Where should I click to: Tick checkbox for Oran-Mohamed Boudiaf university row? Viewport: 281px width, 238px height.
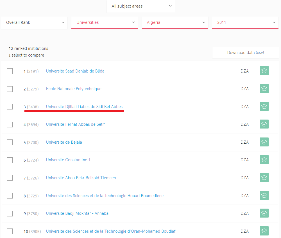pyautogui.click(x=10, y=231)
